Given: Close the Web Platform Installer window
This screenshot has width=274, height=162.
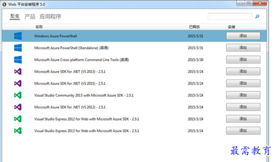Looking at the screenshot, I should pos(260,3).
